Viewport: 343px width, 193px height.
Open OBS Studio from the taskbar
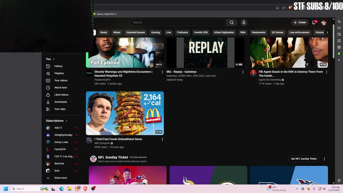point(93,189)
